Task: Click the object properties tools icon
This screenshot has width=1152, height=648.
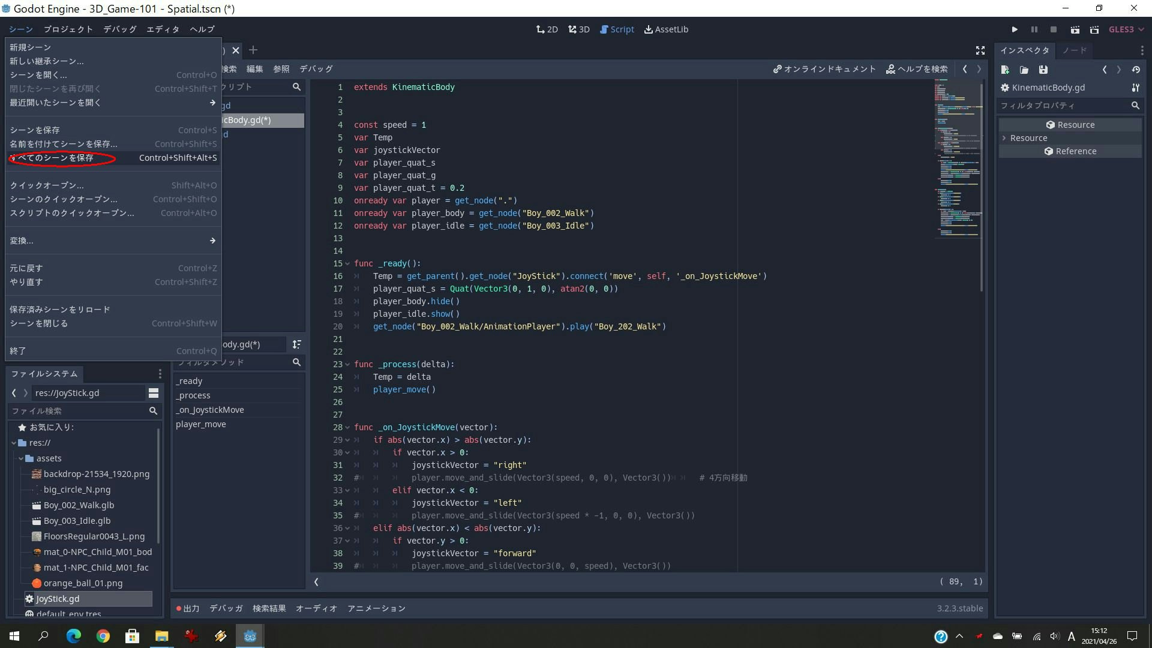Action: (x=1135, y=88)
